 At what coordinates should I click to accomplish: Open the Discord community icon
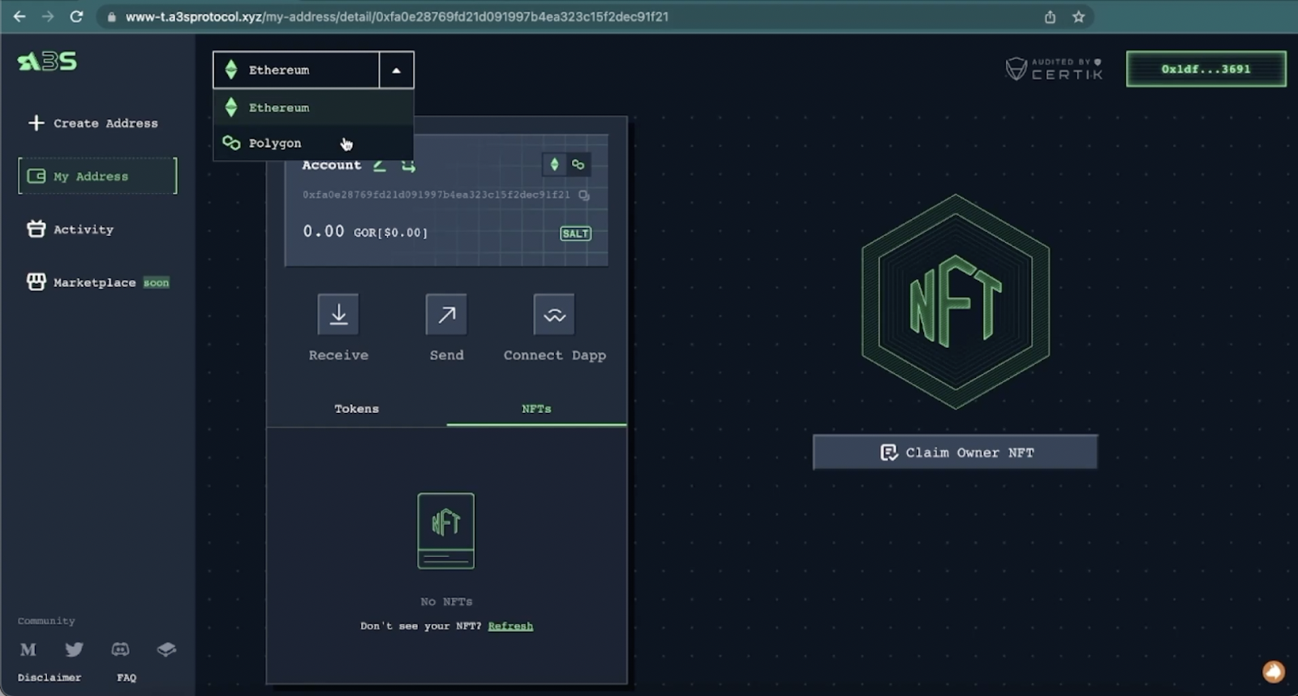point(120,650)
